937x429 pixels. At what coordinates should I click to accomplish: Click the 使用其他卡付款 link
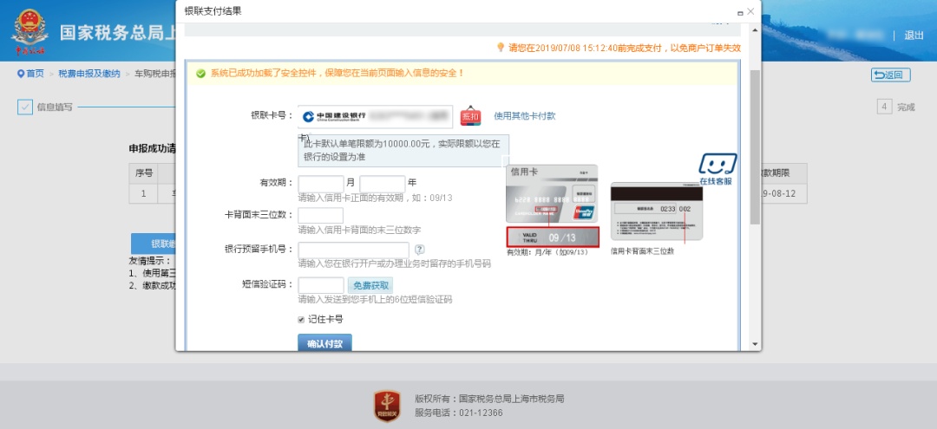[x=525, y=116]
